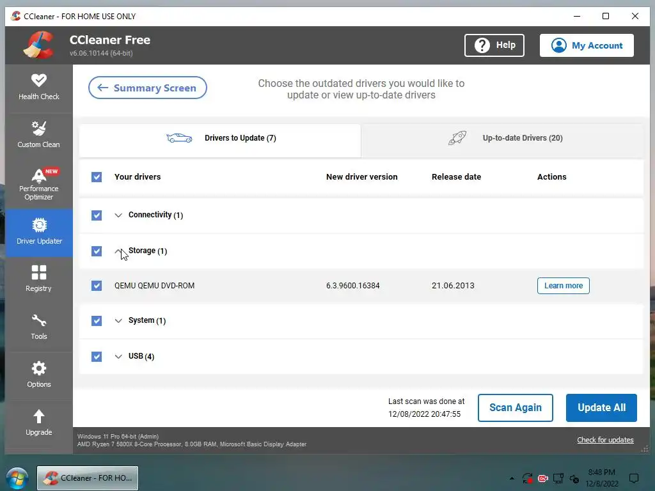Open the Health Check section
The width and height of the screenshot is (655, 491).
[x=39, y=87]
